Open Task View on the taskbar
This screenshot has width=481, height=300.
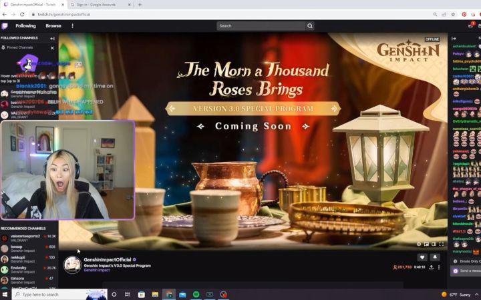(128, 295)
